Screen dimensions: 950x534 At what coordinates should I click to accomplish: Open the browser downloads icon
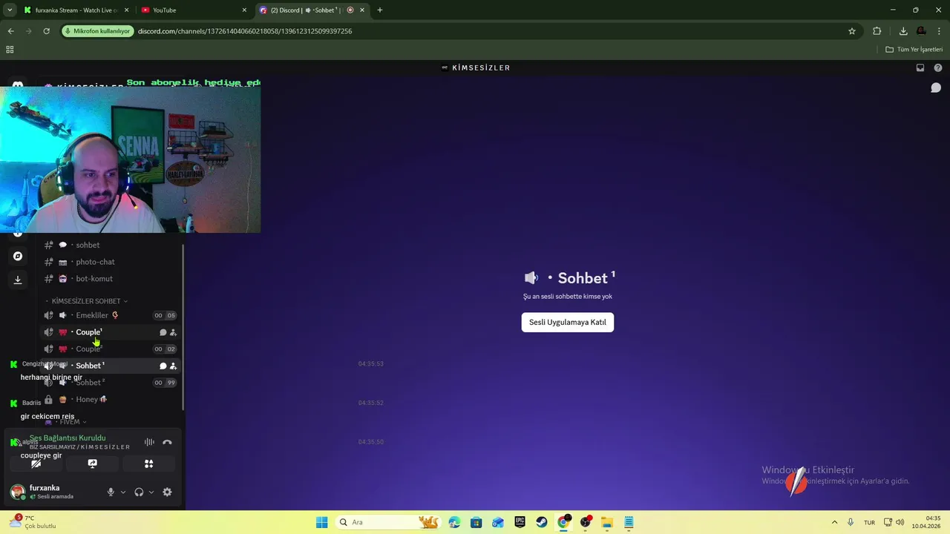coord(903,31)
